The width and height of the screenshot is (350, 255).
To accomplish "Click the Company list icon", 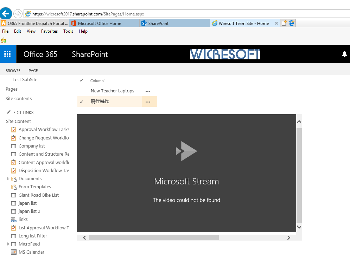I will coord(14,146).
